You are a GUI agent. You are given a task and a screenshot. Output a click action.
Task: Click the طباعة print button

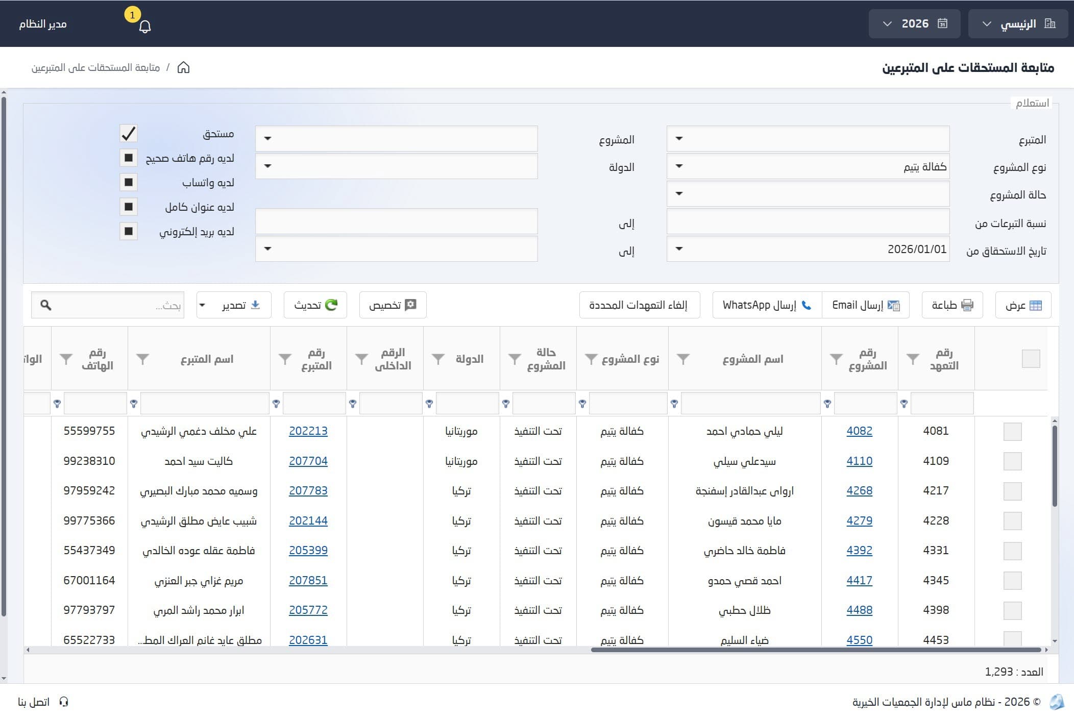pos(953,305)
